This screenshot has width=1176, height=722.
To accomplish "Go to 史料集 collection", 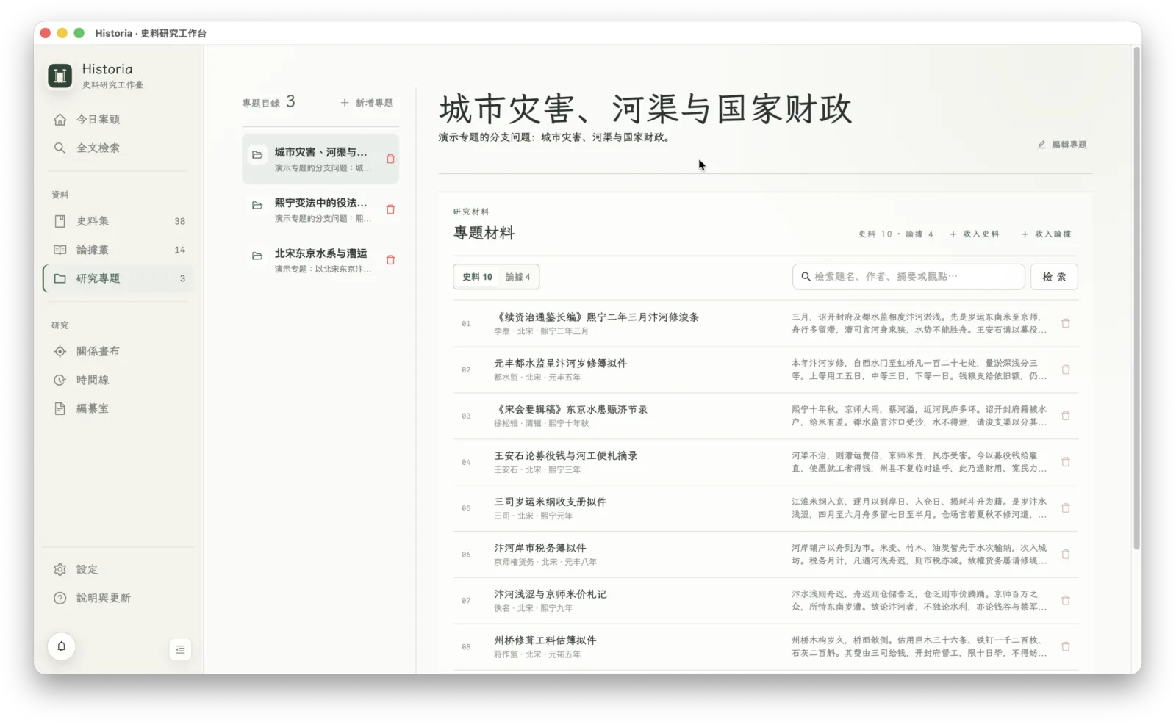I will (118, 221).
